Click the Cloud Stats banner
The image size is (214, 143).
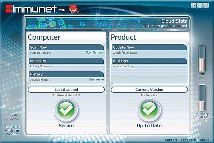(107, 23)
